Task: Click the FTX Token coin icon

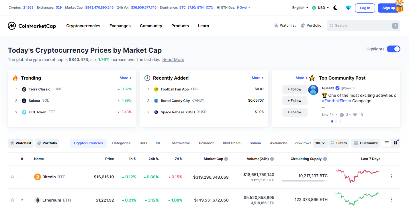Action: point(24,112)
